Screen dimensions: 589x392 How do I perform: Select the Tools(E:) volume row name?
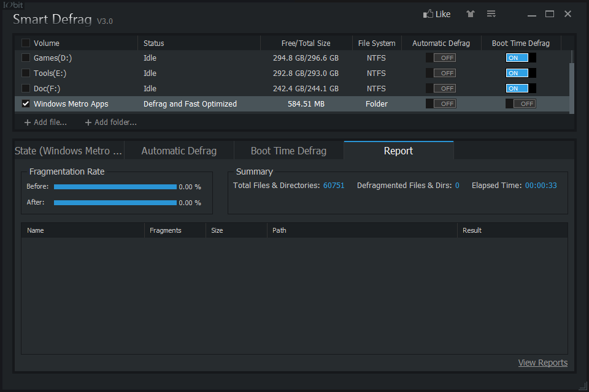pos(50,73)
